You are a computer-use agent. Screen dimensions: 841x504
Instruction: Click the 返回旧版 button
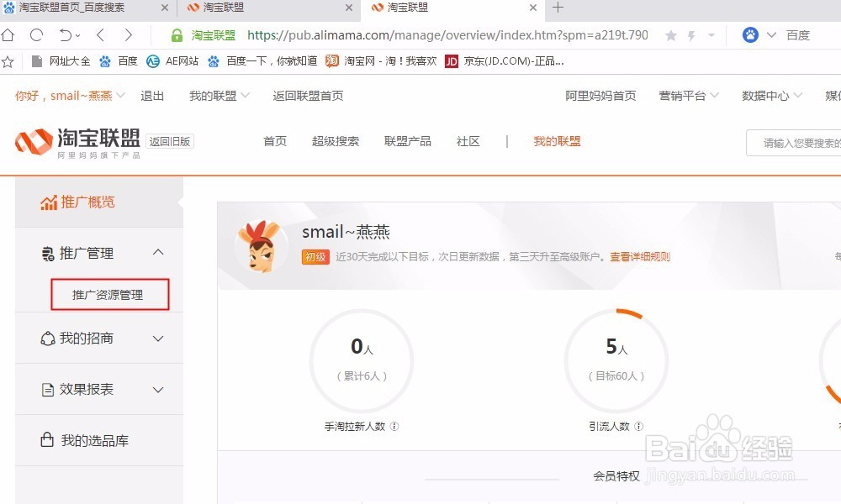pyautogui.click(x=170, y=141)
